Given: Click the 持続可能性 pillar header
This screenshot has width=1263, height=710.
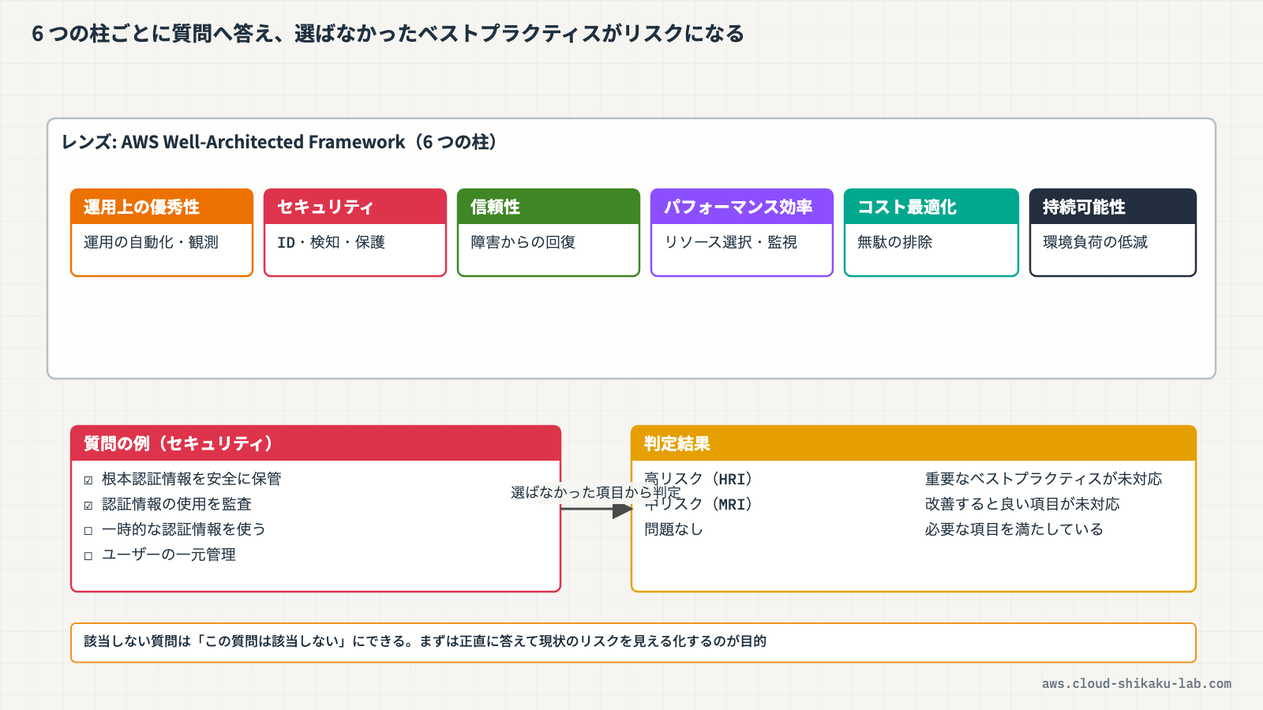Looking at the screenshot, I should tap(1113, 207).
